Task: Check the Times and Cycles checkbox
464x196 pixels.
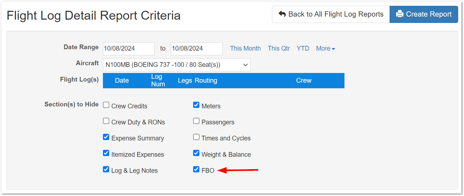Action: [196, 137]
